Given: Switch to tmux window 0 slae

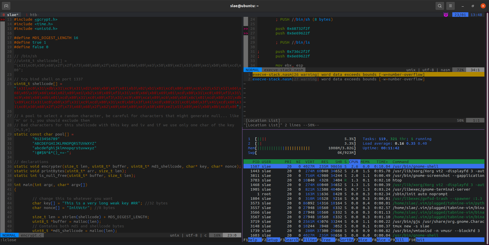Looking at the screenshot, I should coord(10,15).
